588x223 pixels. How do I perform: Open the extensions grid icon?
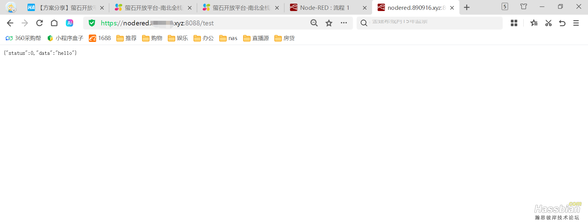[514, 23]
